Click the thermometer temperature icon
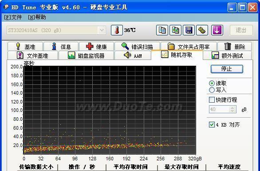The height and width of the screenshot is (171, 260). click(x=117, y=30)
